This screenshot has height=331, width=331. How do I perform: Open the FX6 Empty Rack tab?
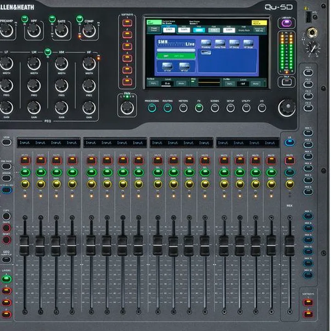click(244, 29)
